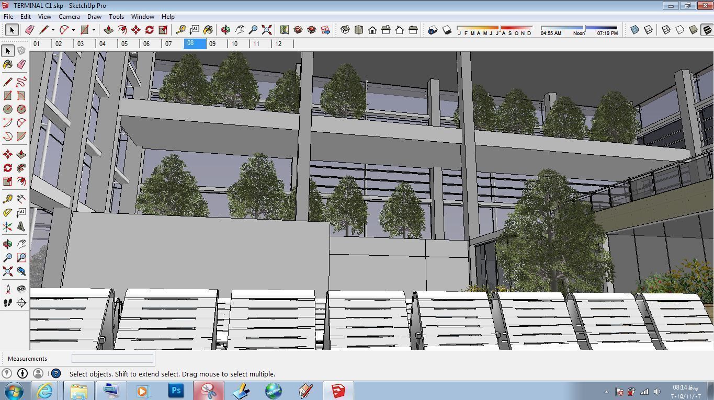Open the Draw menu

click(x=94, y=17)
